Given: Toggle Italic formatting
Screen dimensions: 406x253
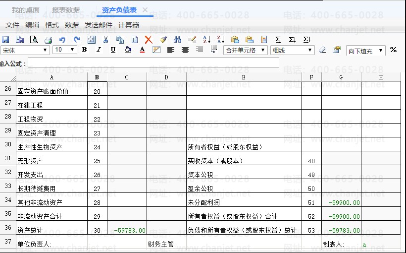Looking at the screenshot, I should [99, 50].
